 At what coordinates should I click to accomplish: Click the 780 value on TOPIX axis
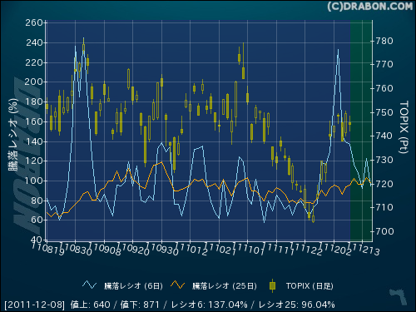pyautogui.click(x=384, y=42)
